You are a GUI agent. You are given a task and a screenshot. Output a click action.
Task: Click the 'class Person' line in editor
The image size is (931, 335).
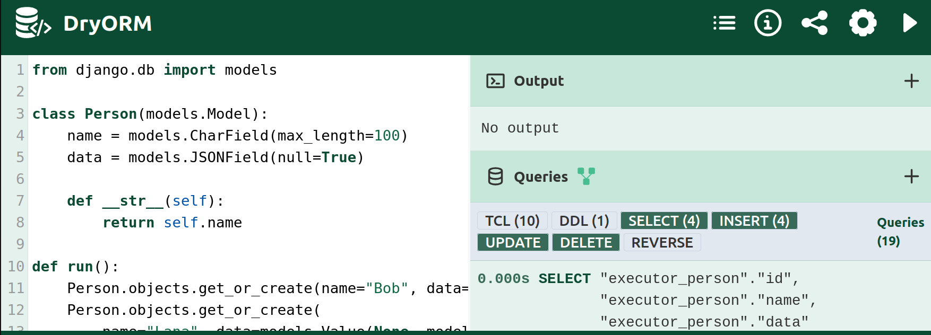pyautogui.click(x=150, y=114)
